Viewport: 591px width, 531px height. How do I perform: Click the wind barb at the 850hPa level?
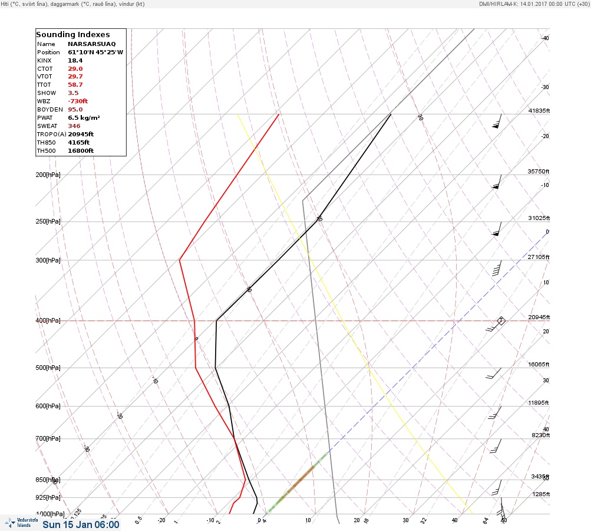[497, 487]
